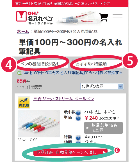Open the 三菱 ジェットストリーム ボールペン link
The width and height of the screenshot is (139, 162).
64,99
